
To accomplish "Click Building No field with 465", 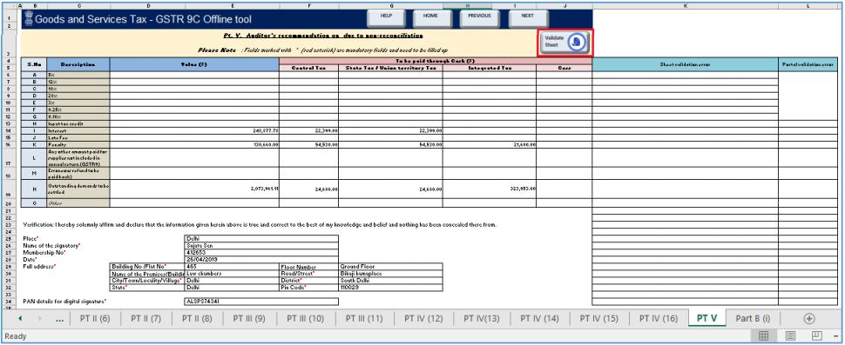I will click(232, 266).
